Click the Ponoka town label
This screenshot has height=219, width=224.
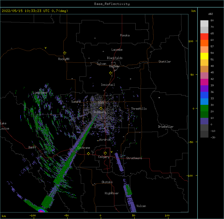coord(125,35)
